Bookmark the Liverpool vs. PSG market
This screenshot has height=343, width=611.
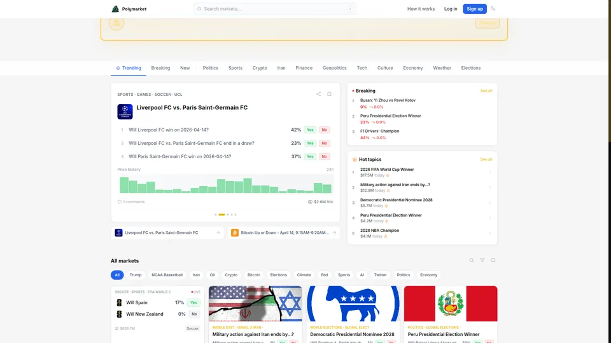coord(329,94)
